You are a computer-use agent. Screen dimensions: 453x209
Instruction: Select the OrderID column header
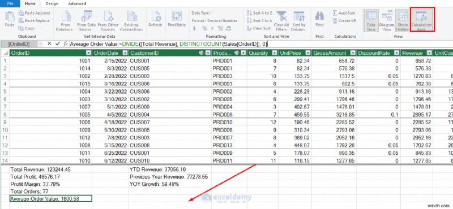(x=50, y=53)
